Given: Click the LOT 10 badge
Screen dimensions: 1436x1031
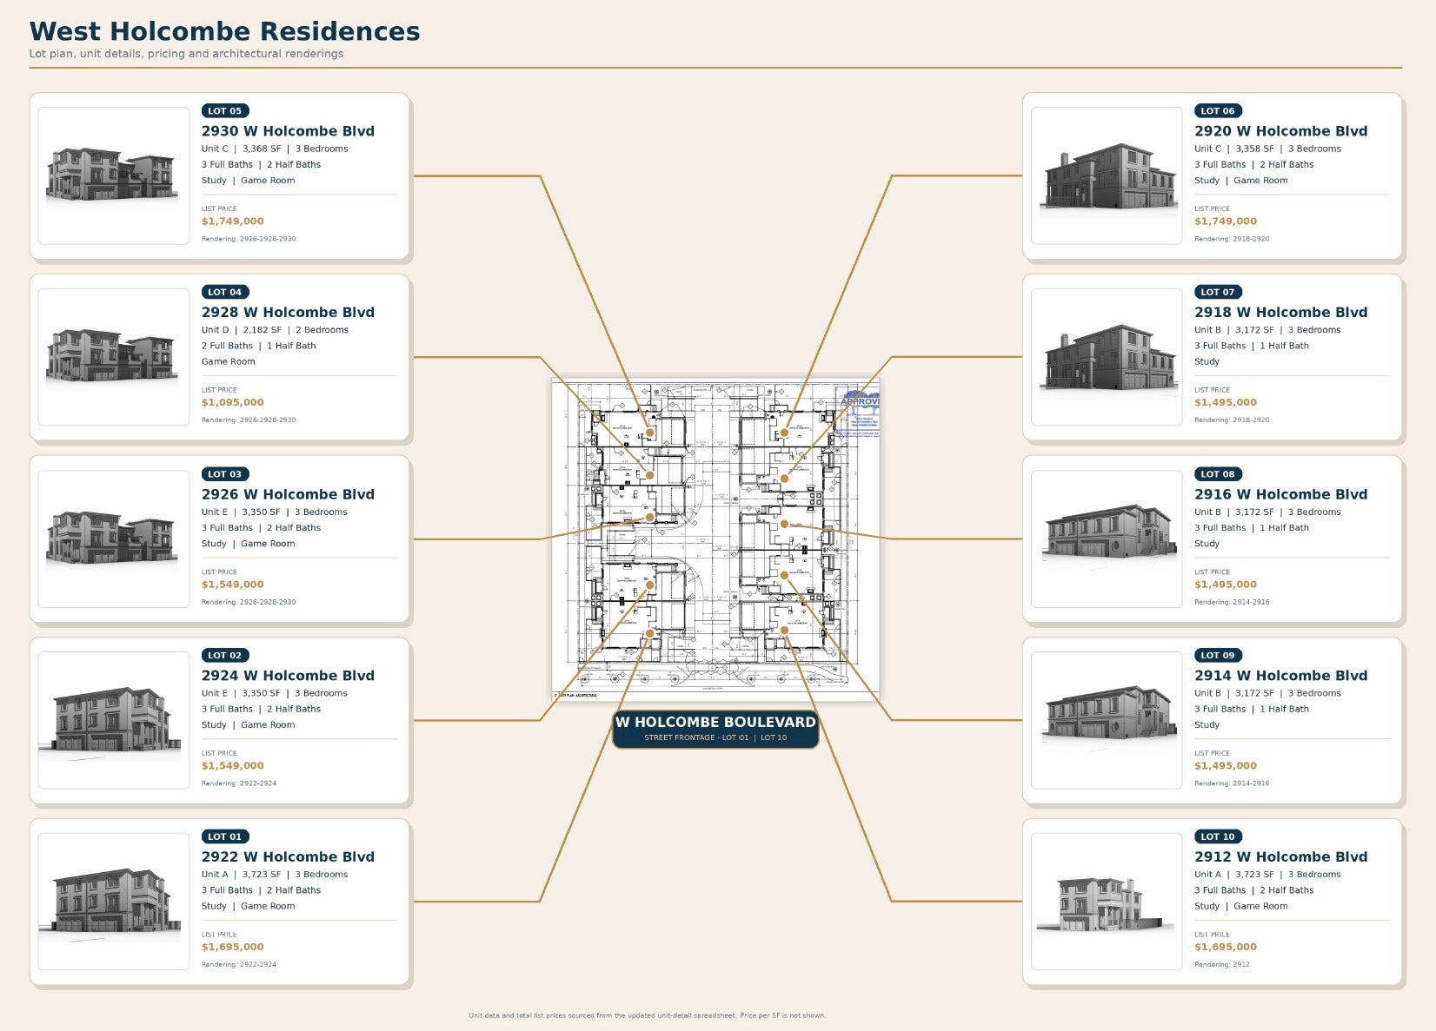Looking at the screenshot, I should tap(1218, 836).
